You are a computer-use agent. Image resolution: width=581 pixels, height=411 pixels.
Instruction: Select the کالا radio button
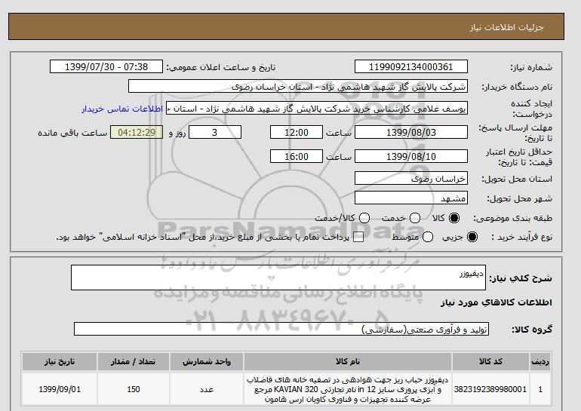[454, 218]
